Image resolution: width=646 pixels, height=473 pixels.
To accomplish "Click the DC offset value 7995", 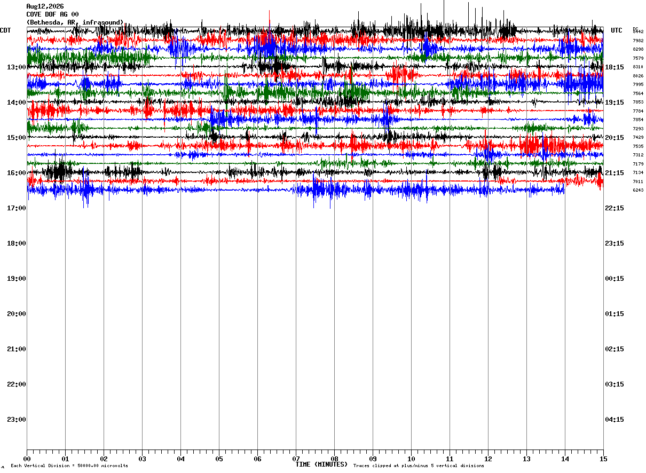I will 638,84.
